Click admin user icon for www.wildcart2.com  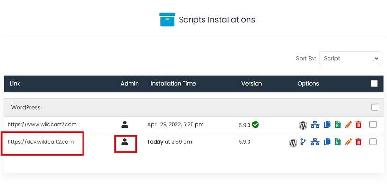(x=125, y=124)
